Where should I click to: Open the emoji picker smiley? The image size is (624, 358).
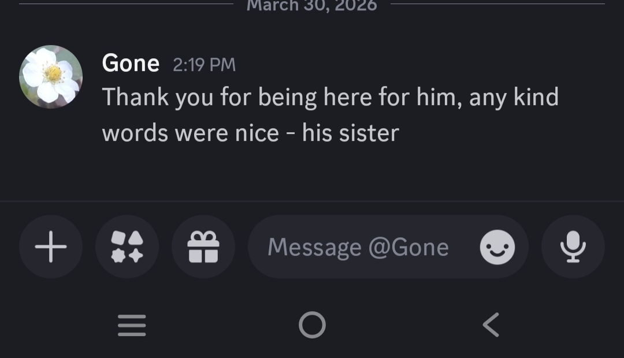[x=497, y=247]
